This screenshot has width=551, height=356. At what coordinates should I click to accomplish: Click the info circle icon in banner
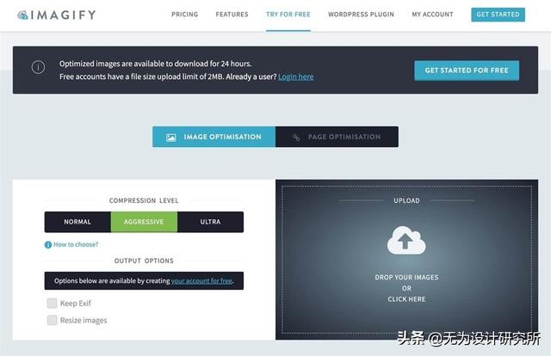point(38,67)
